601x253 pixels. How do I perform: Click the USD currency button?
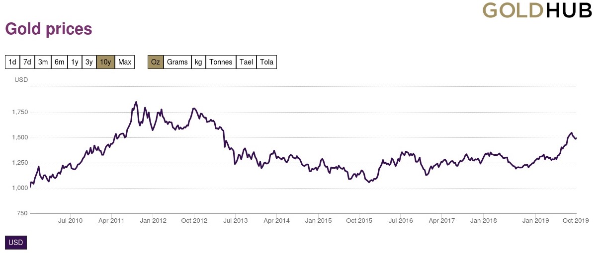tap(15, 243)
